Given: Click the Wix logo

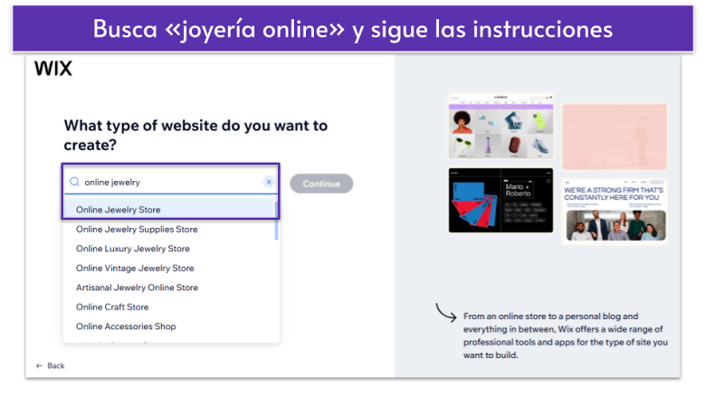Looking at the screenshot, I should click(53, 69).
